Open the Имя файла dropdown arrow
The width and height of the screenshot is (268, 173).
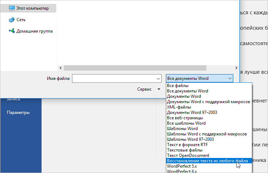pyautogui.click(x=158, y=78)
